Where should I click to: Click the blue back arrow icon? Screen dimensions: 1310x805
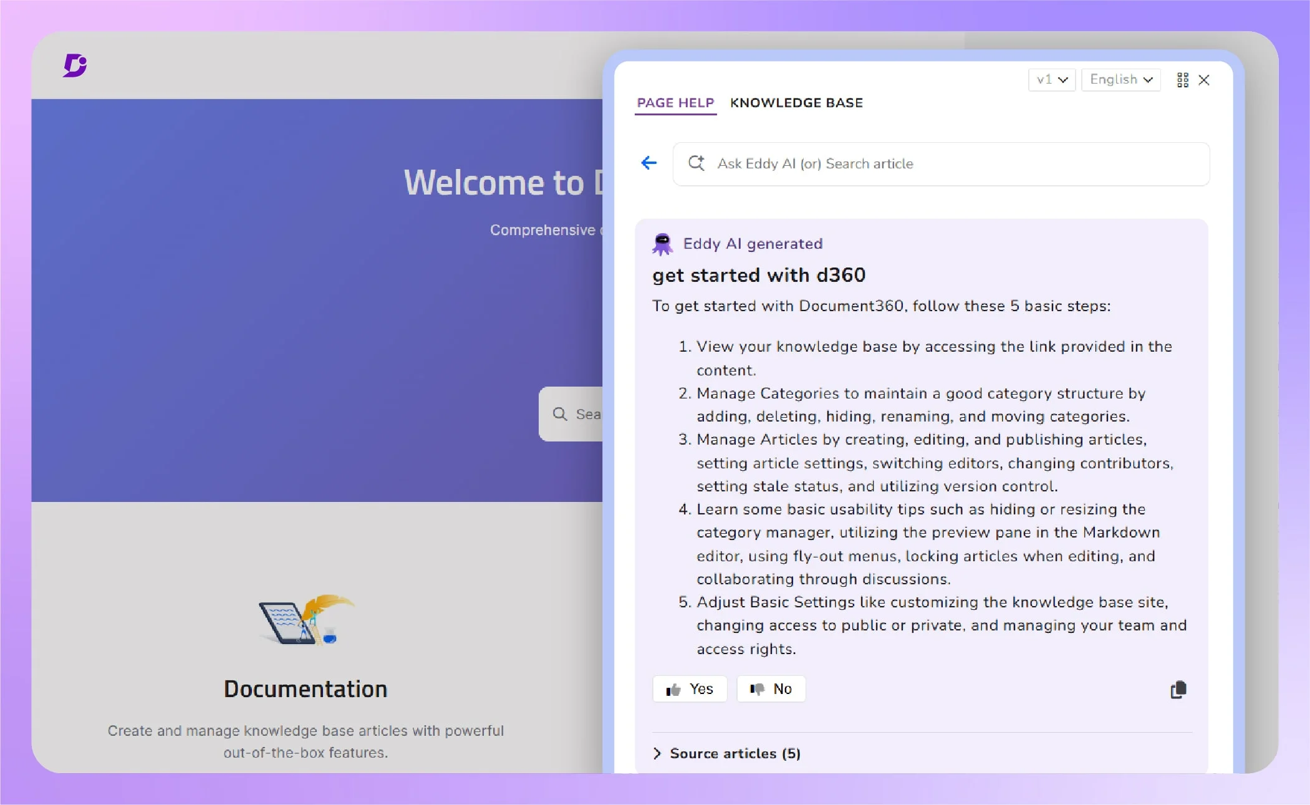click(x=649, y=163)
